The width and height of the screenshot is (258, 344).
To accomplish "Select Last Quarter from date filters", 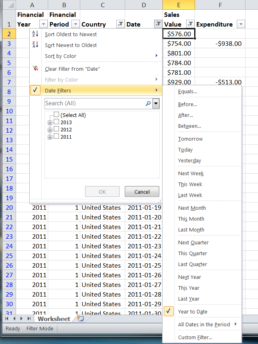I will [x=193, y=264].
